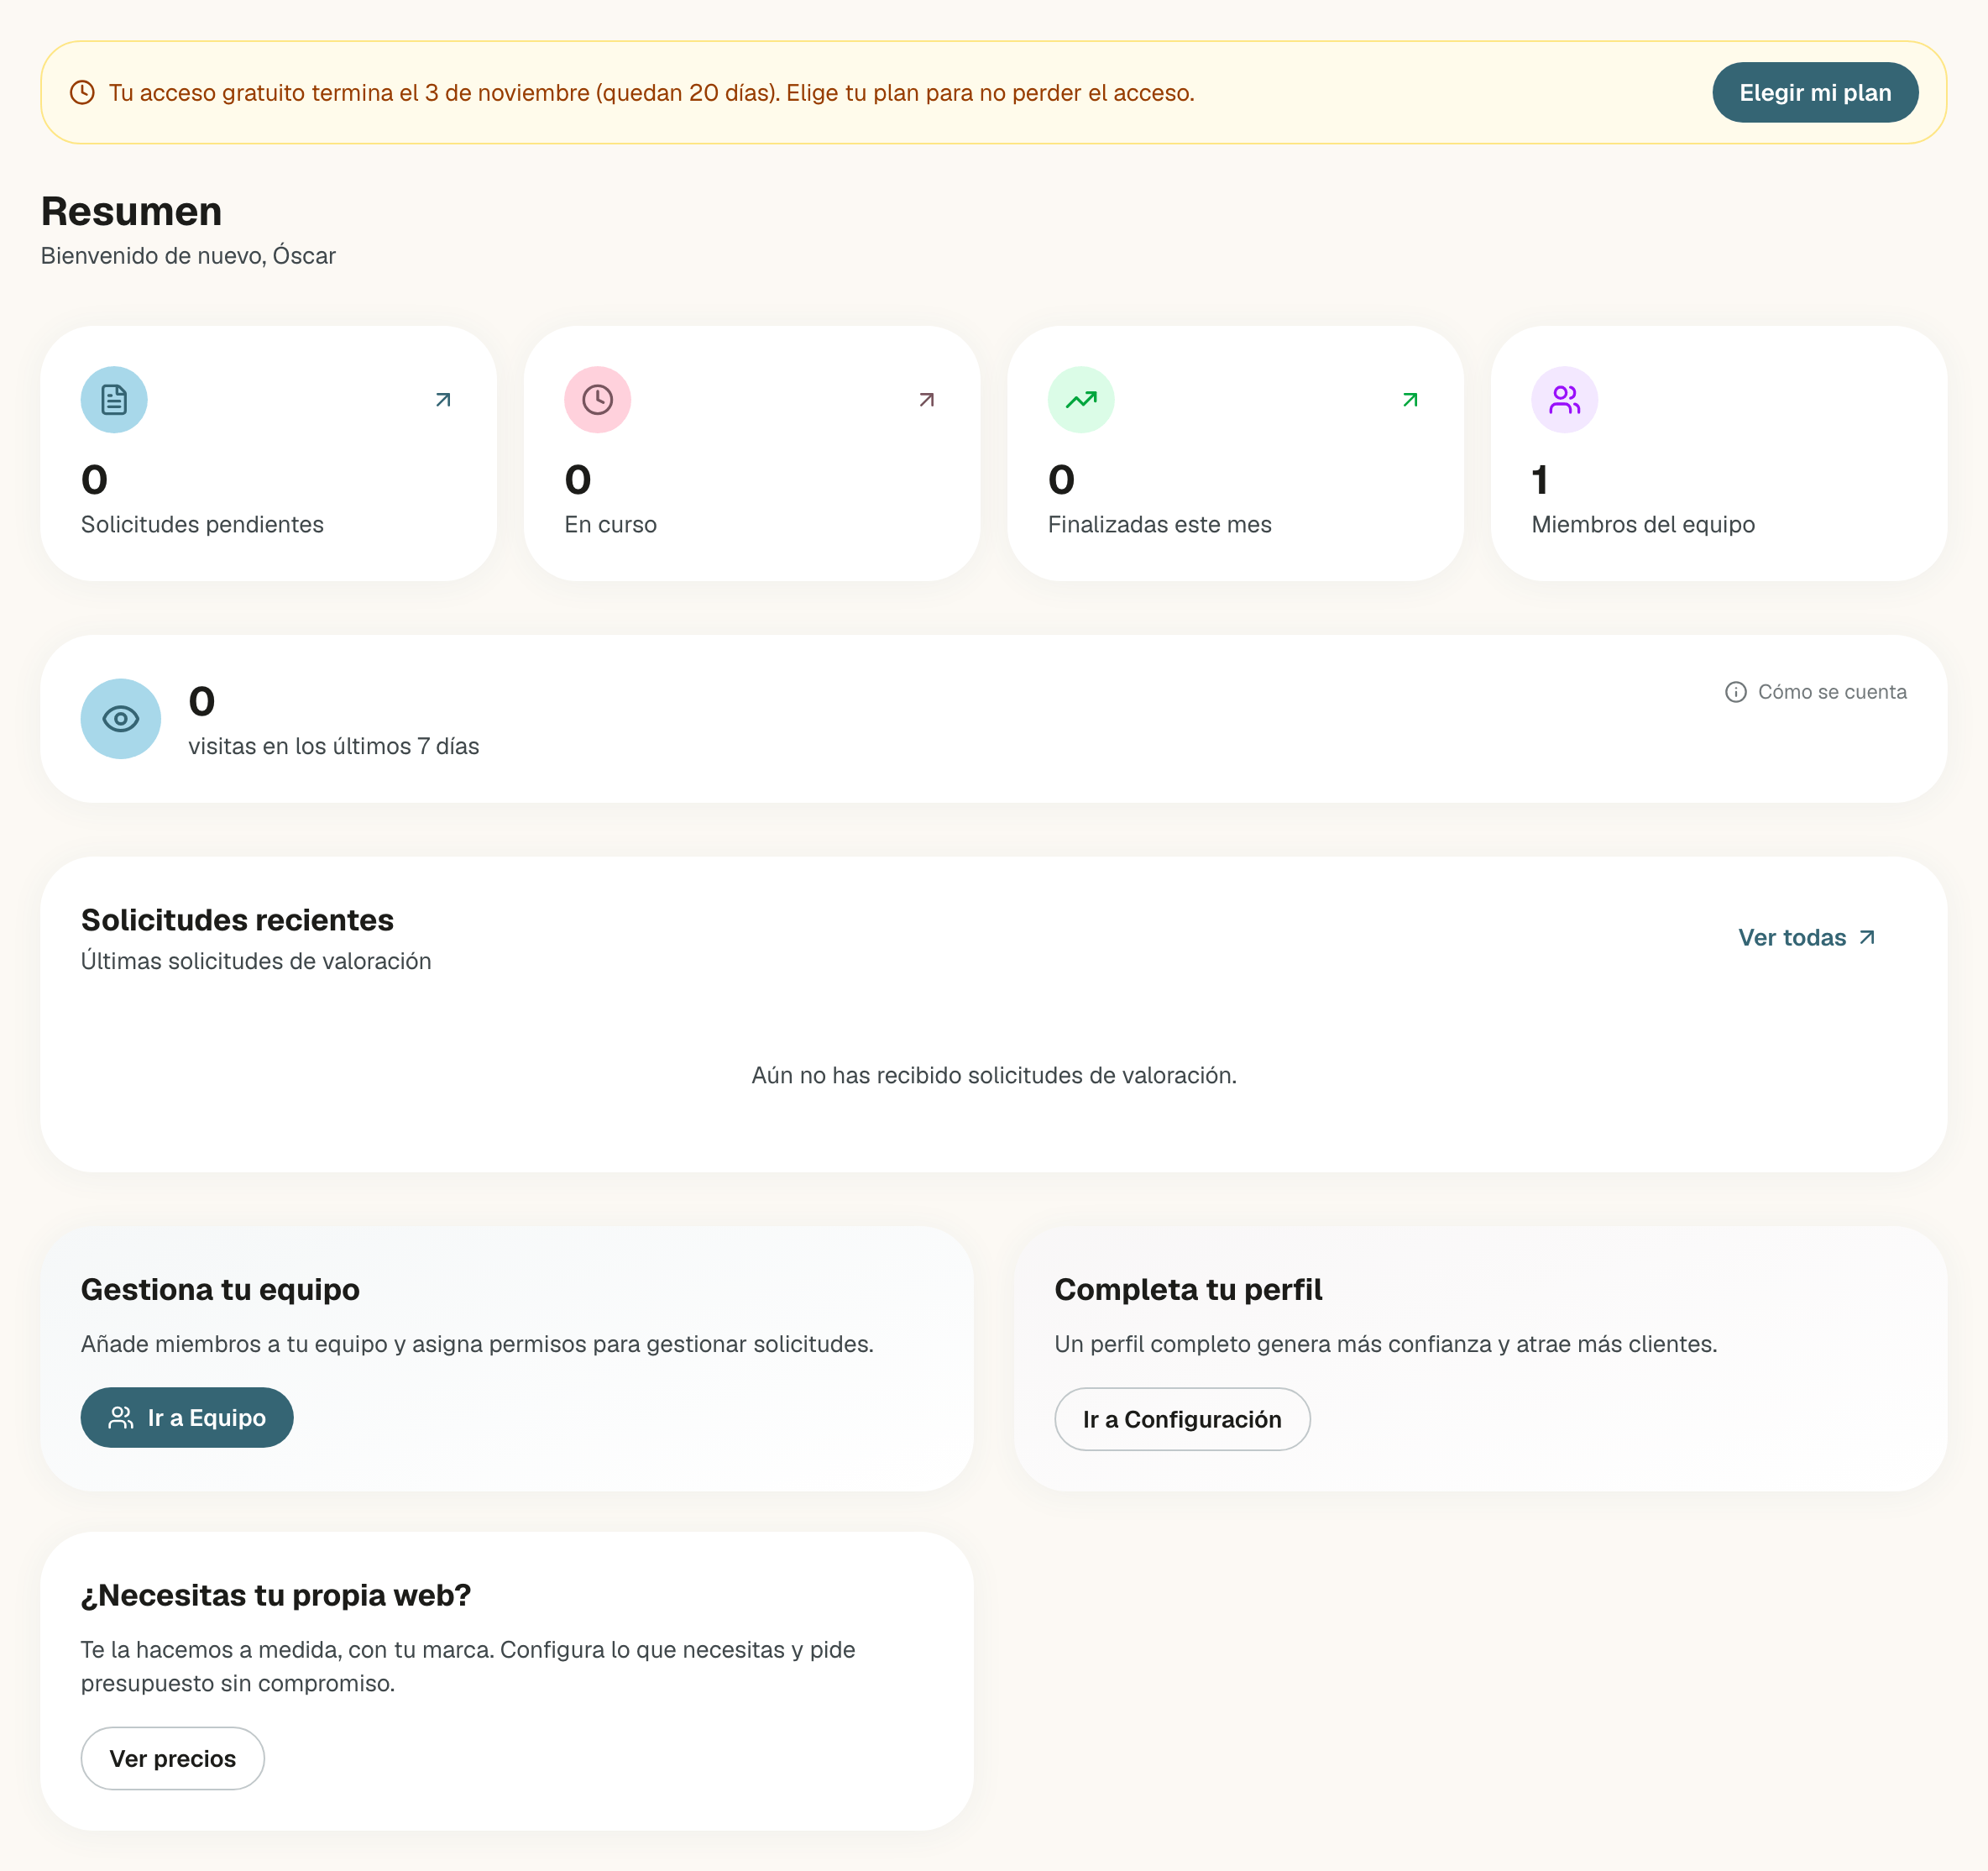Click the 'Solicitudes recientes' heading
Image resolution: width=1988 pixels, height=1871 pixels.
click(x=237, y=920)
